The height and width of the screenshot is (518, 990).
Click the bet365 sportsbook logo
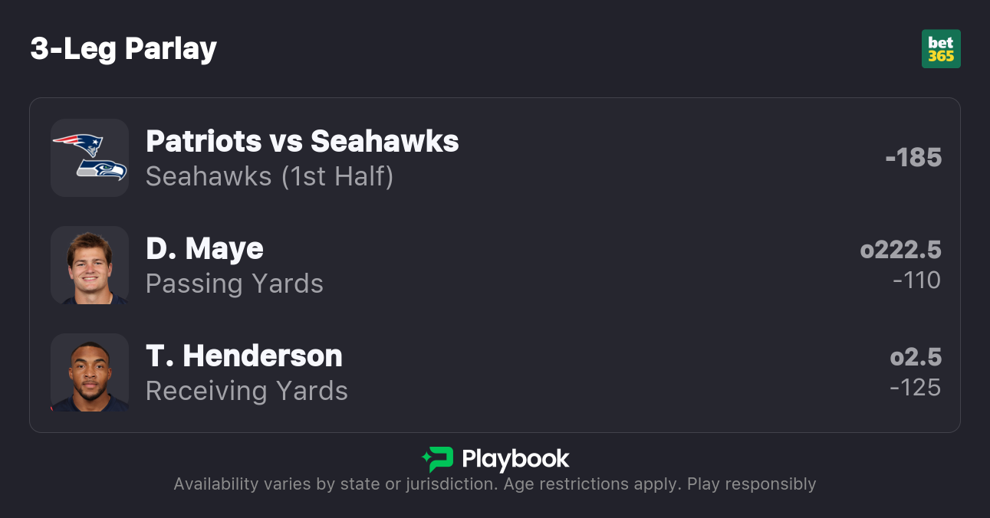point(941,49)
